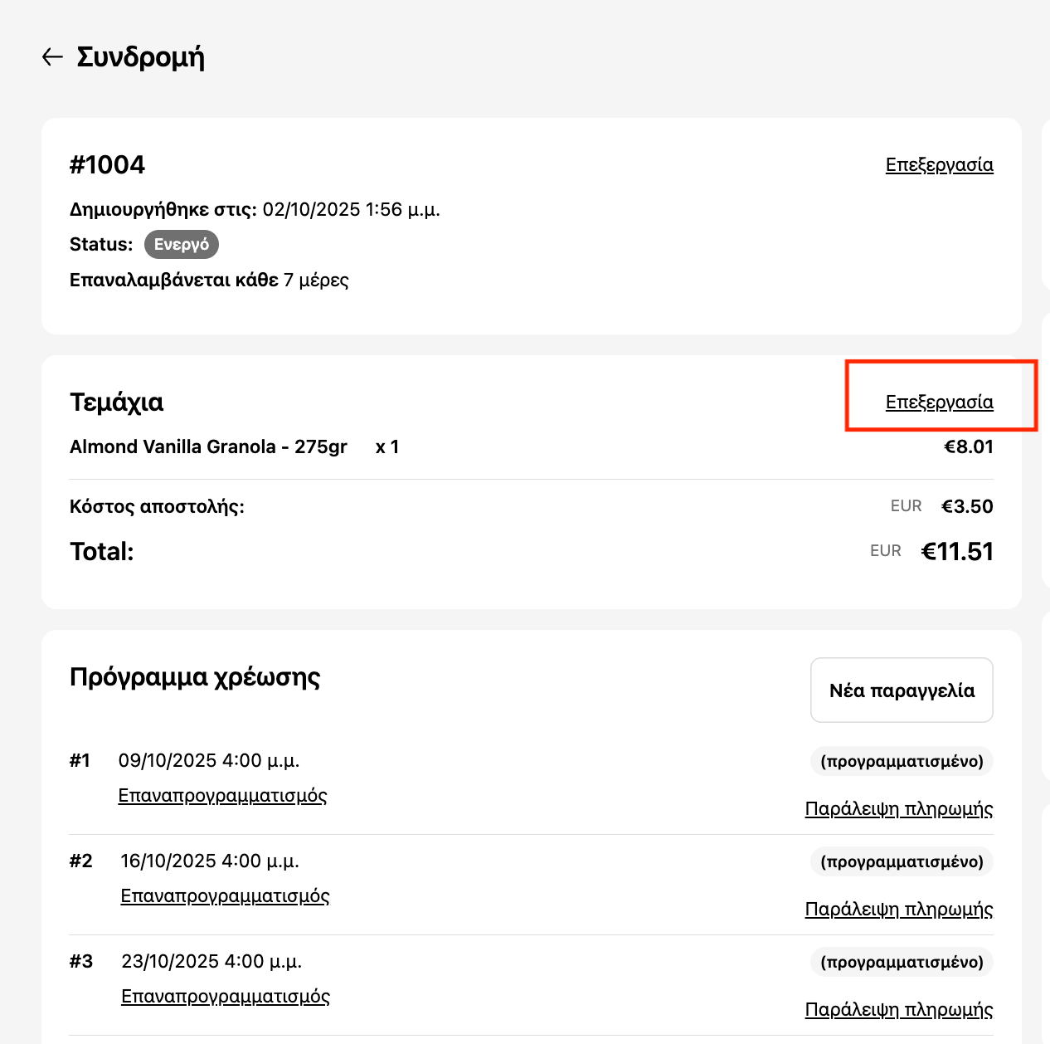This screenshot has height=1044, width=1050.
Task: Click the Almond Vanilla Granola item name
Action: [208, 446]
